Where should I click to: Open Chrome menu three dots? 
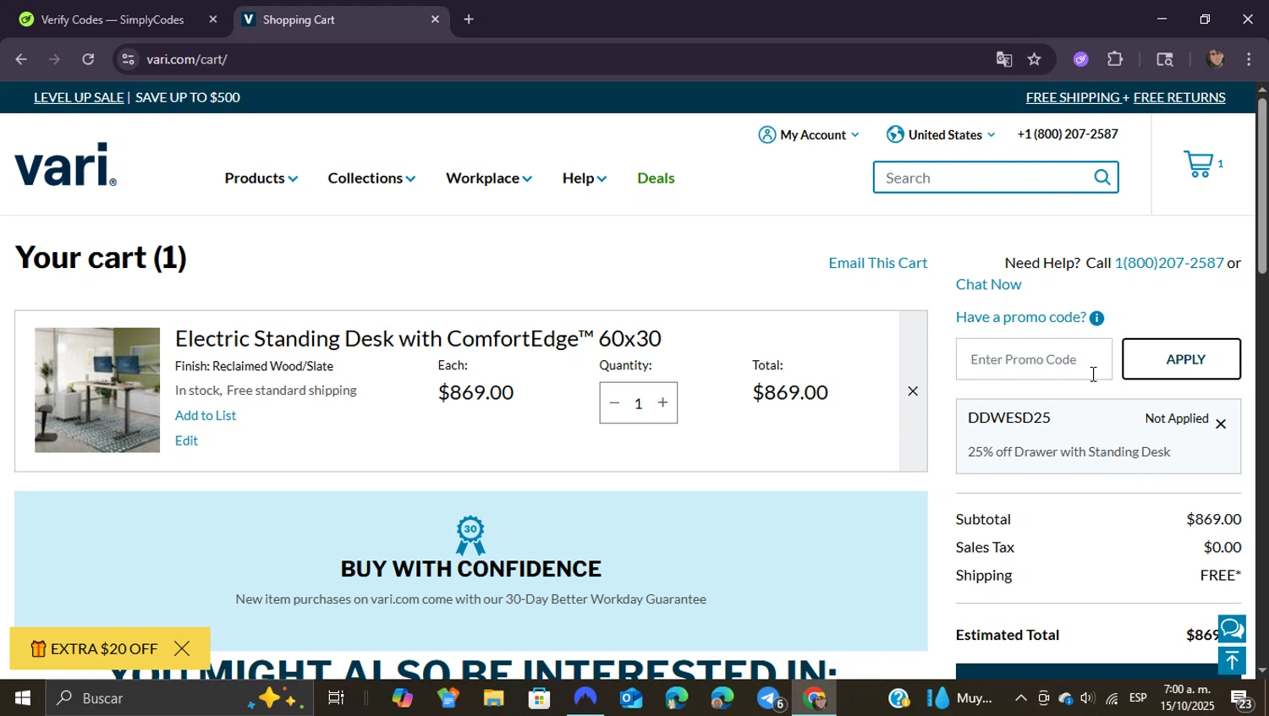pos(1249,59)
